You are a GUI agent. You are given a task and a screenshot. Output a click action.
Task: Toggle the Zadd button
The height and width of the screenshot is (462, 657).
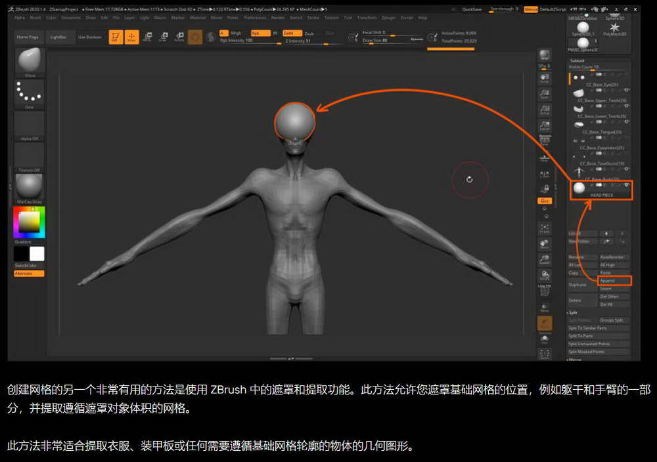(292, 33)
